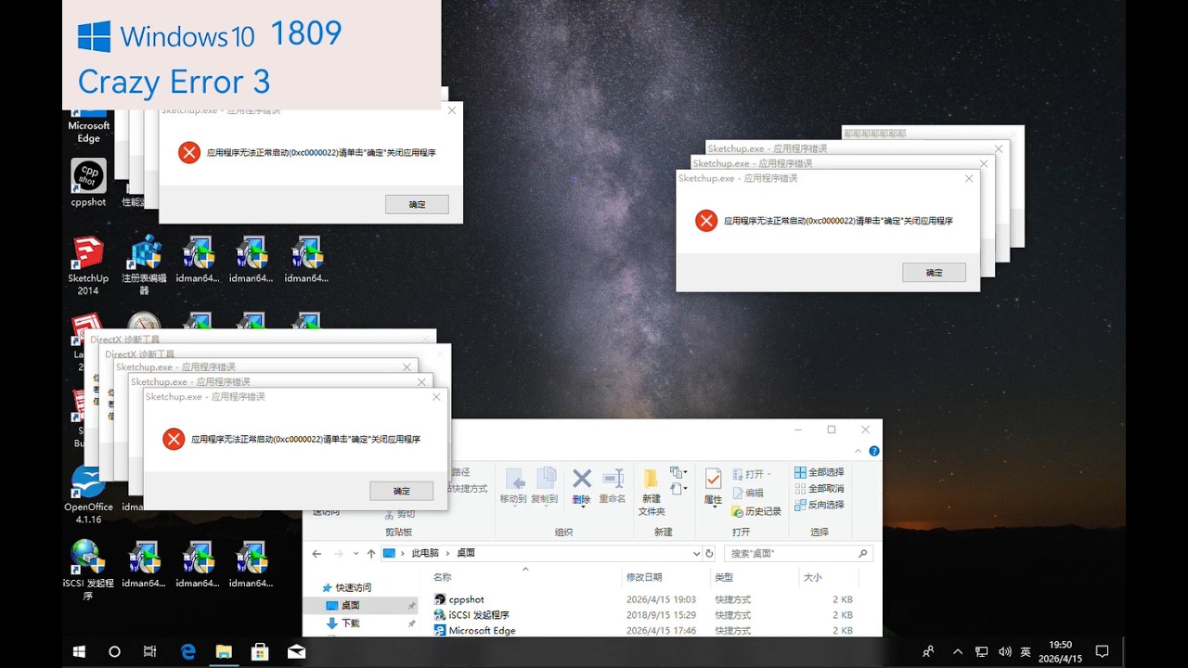1188x668 pixels.
Task: Click the red X Delete (删除) ribbon icon
Action: pyautogui.click(x=582, y=485)
